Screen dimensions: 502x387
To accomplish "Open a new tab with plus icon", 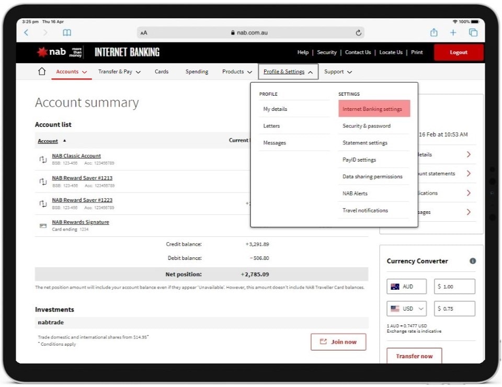I will pos(453,32).
